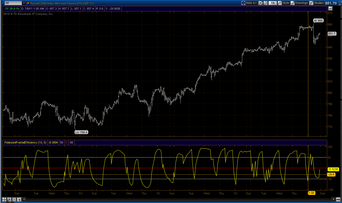Screen dimensions: 342x203
Task: Click the /TF symbol input field
Action: point(13,3)
